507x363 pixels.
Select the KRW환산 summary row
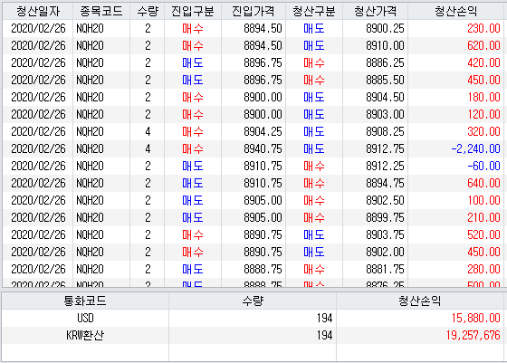pos(253,335)
